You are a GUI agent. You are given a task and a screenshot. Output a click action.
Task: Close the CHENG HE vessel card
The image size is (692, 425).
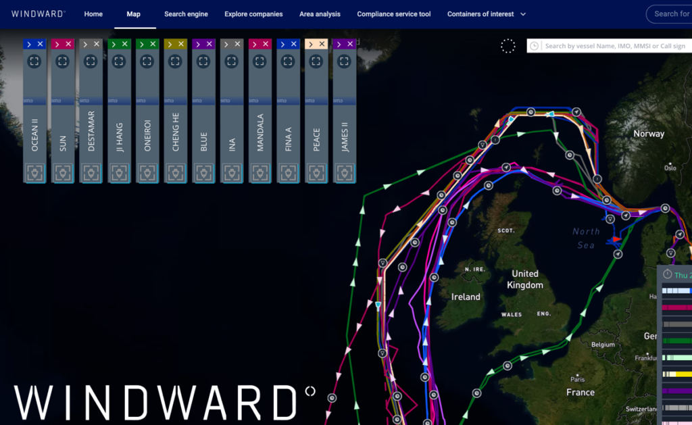(x=181, y=44)
